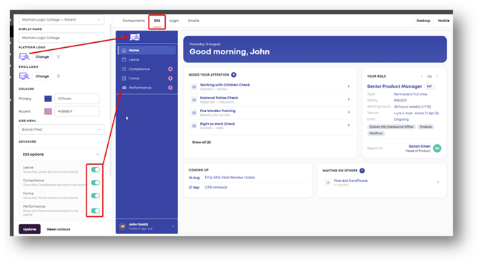Open Home via the sidebar house icon
This screenshot has height=262, width=479.
pos(124,50)
